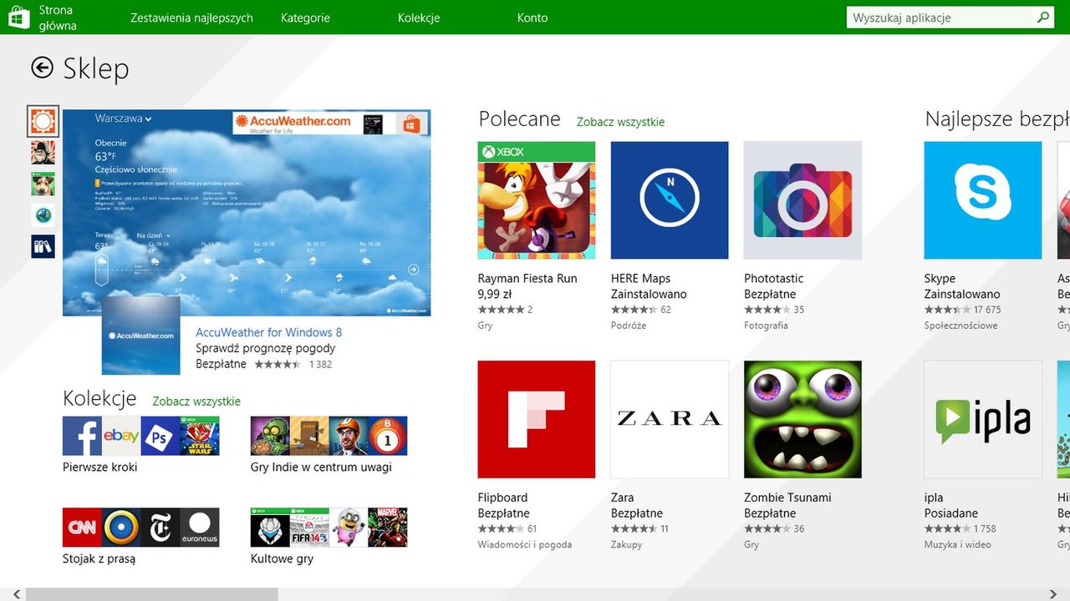The height and width of the screenshot is (601, 1070).
Task: Click the Halo icon in Kultowe gry
Action: (270, 528)
